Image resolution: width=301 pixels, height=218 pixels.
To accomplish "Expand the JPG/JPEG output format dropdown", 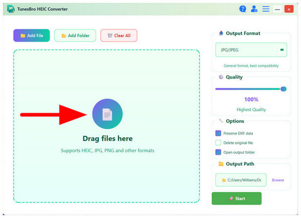I will (x=251, y=50).
